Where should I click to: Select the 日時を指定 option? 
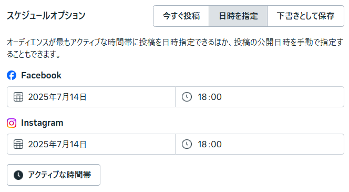click(x=238, y=16)
